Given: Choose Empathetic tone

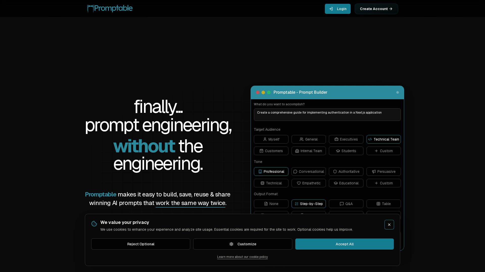Looking at the screenshot, I should [308, 183].
